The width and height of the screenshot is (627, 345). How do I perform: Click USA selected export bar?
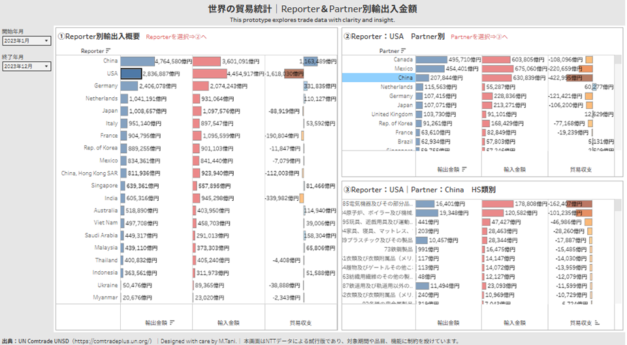coord(131,74)
